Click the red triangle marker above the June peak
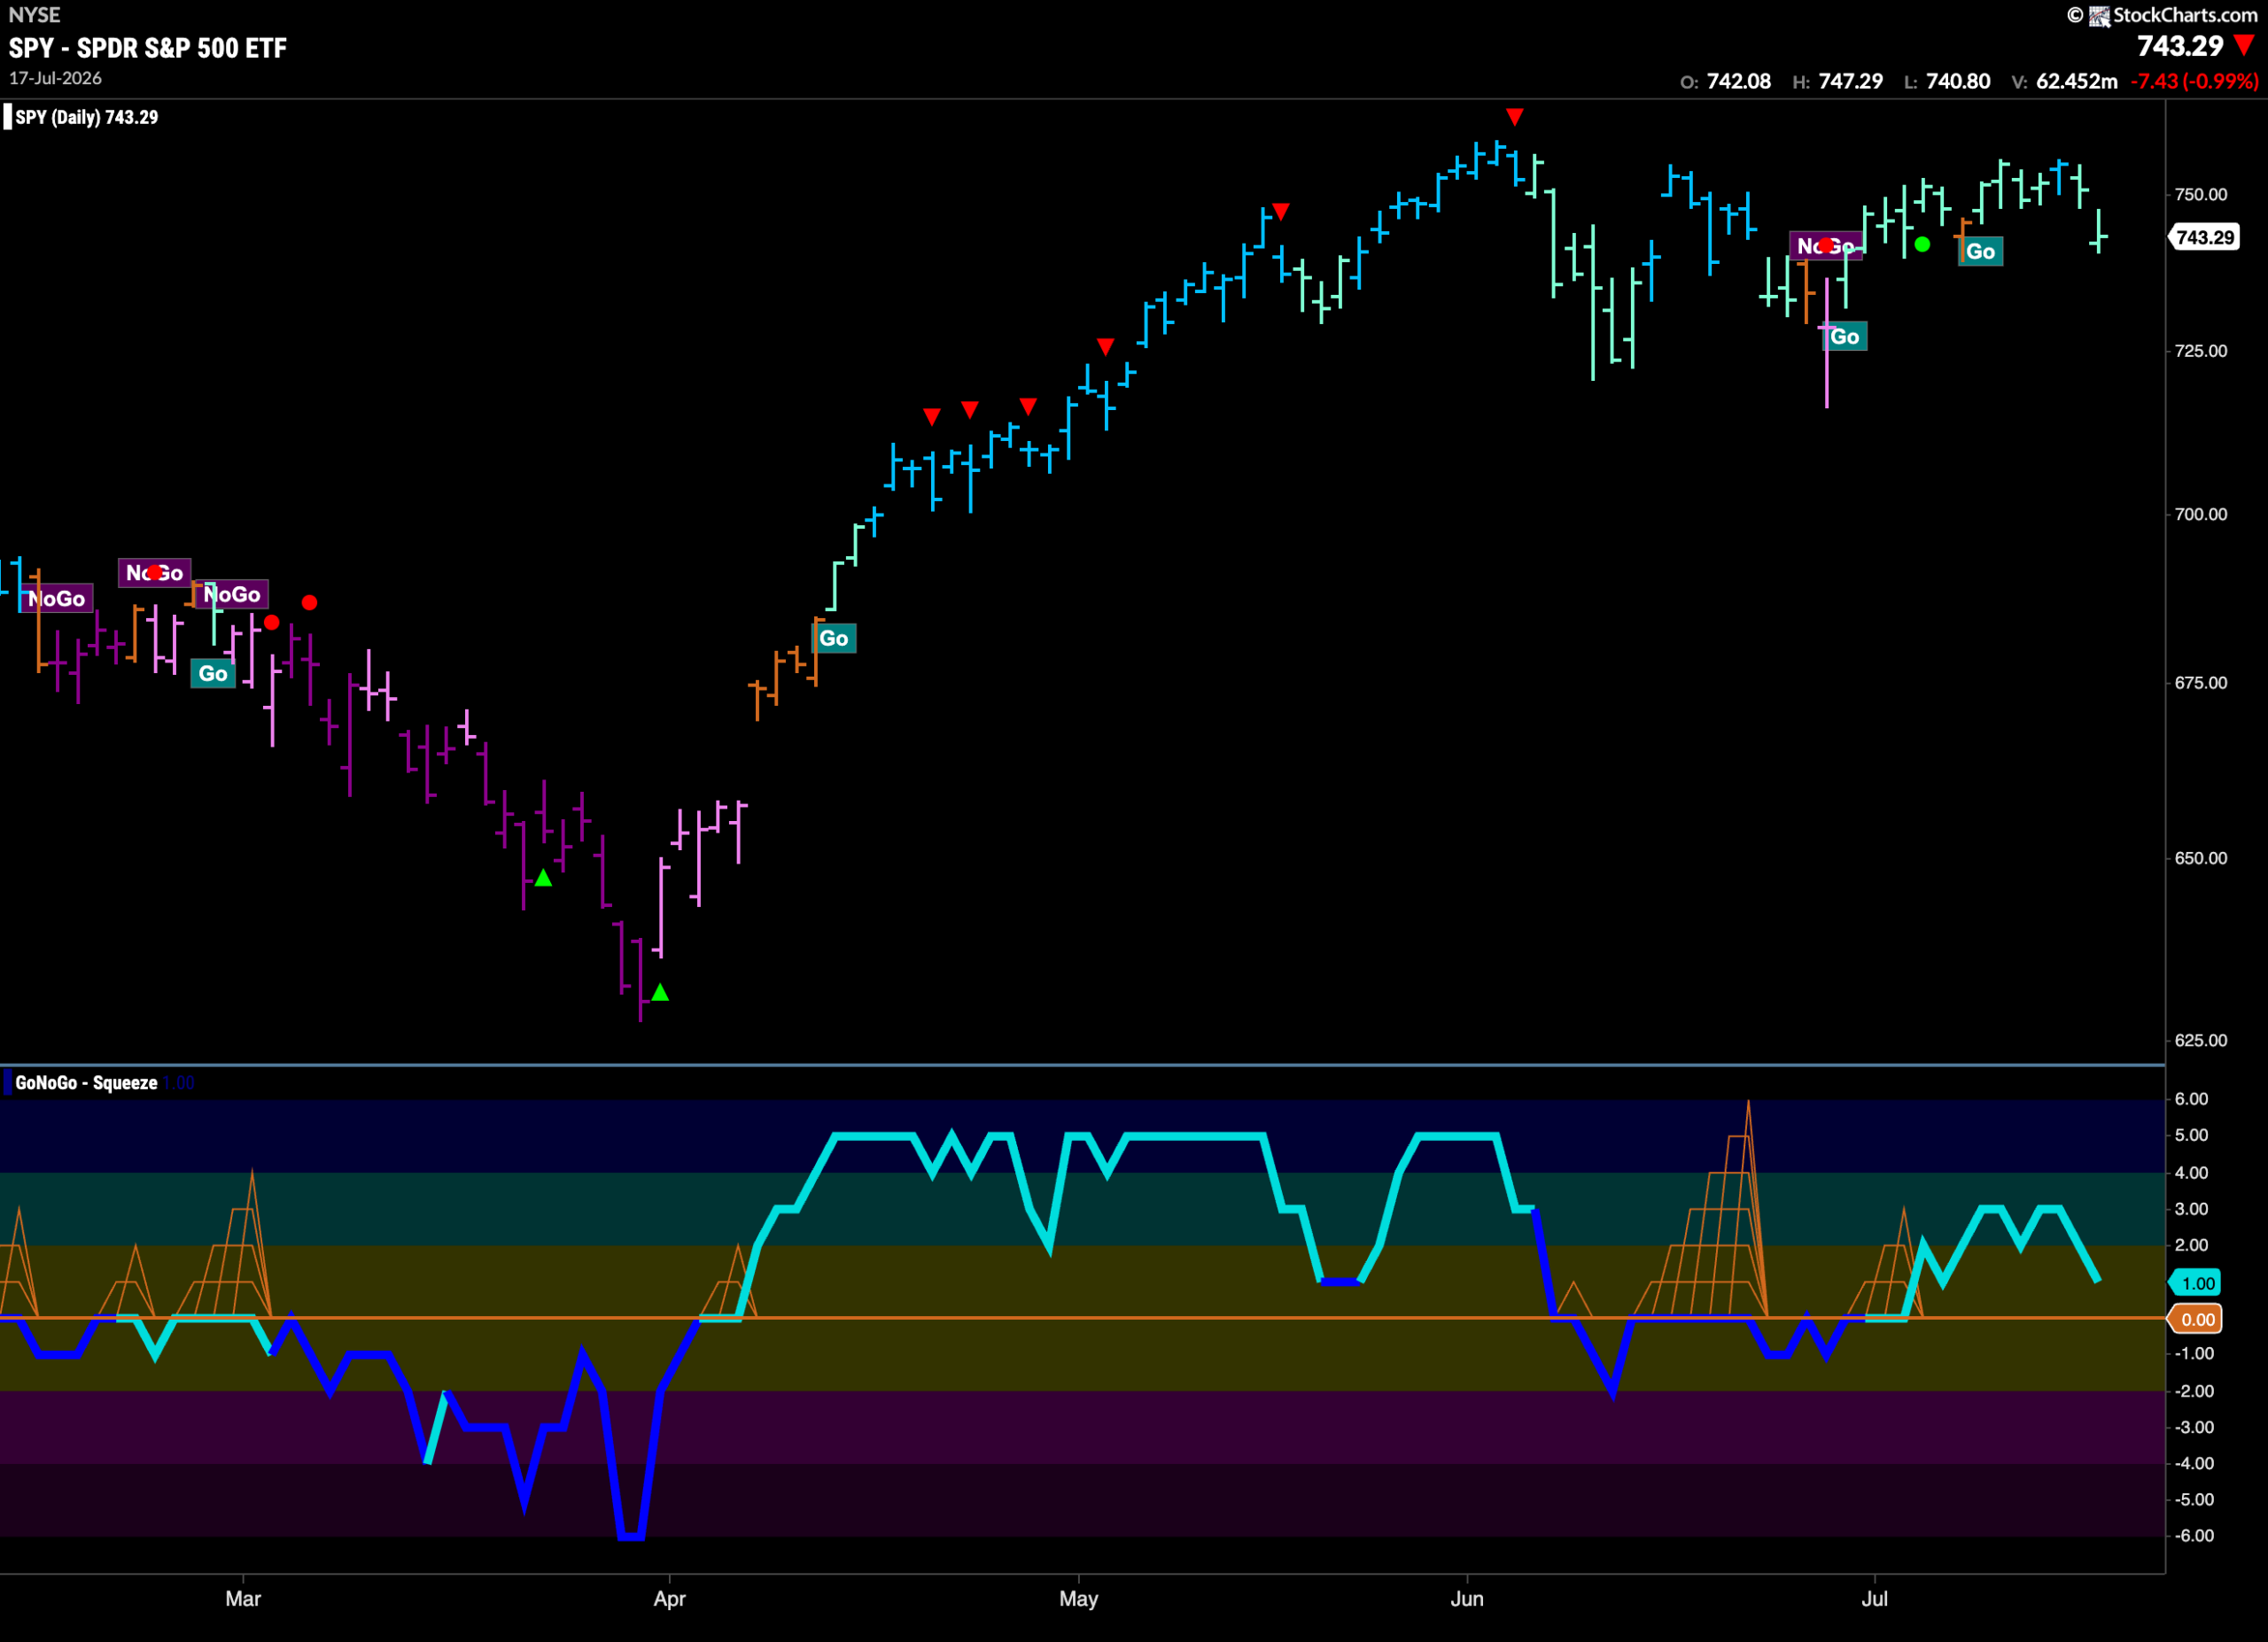This screenshot has height=1642, width=2268. (x=1515, y=117)
